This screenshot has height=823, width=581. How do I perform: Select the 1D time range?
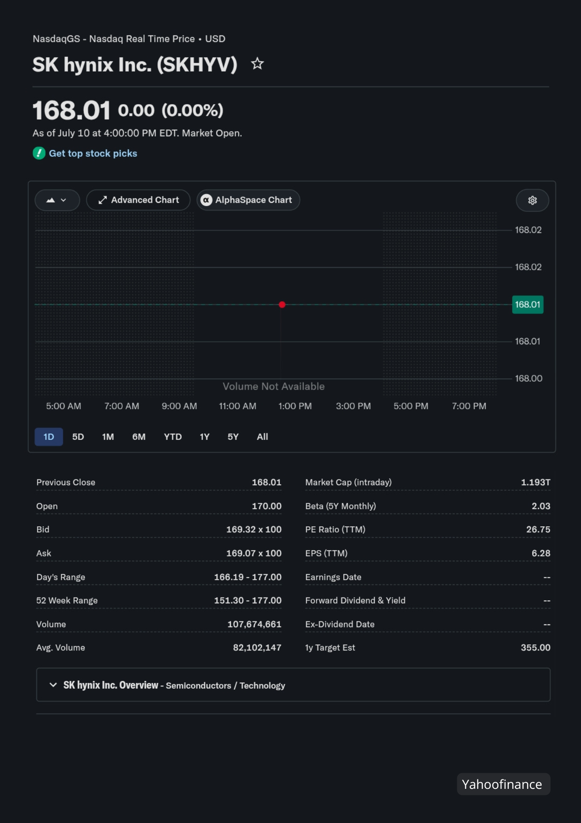(x=48, y=437)
